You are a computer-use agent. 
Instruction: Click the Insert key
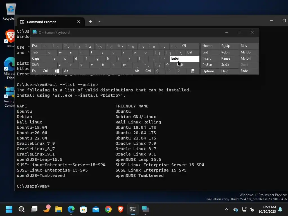tap(210, 58)
